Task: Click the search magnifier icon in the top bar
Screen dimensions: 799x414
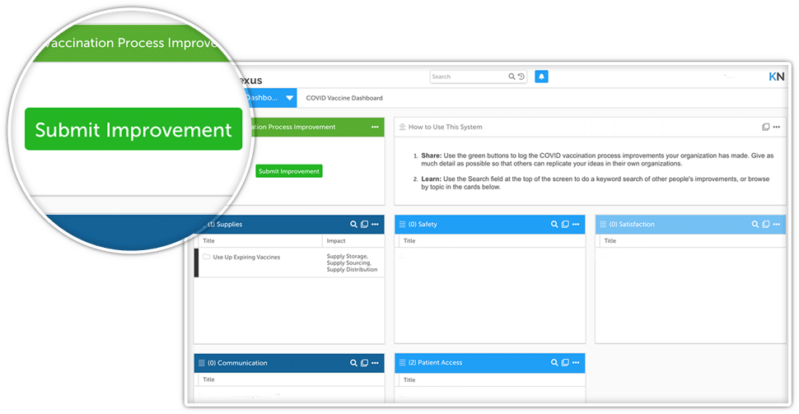Action: pos(512,77)
